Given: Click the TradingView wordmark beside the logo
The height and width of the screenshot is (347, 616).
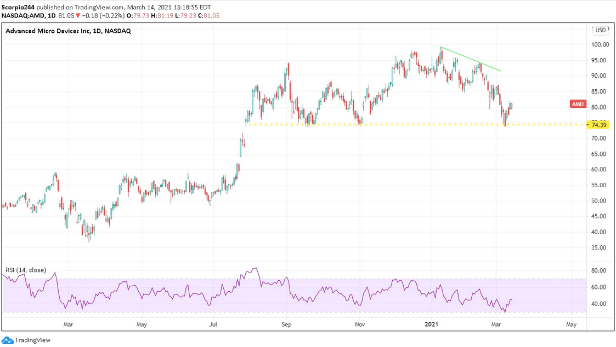Looking at the screenshot, I should point(32,340).
